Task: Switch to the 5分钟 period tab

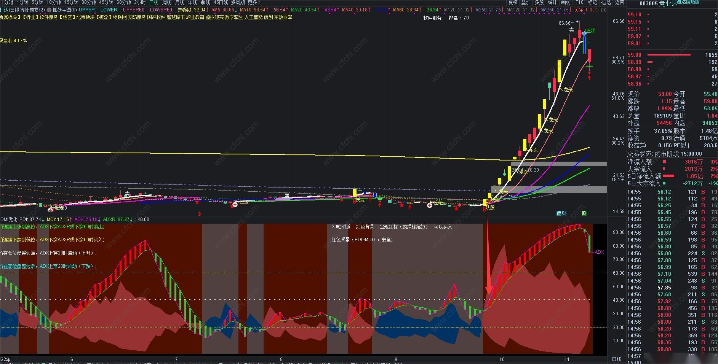Action: click(37, 2)
